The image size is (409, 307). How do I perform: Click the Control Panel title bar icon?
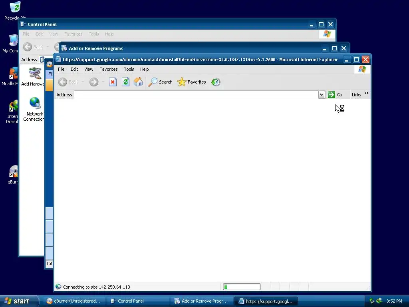pyautogui.click(x=23, y=24)
